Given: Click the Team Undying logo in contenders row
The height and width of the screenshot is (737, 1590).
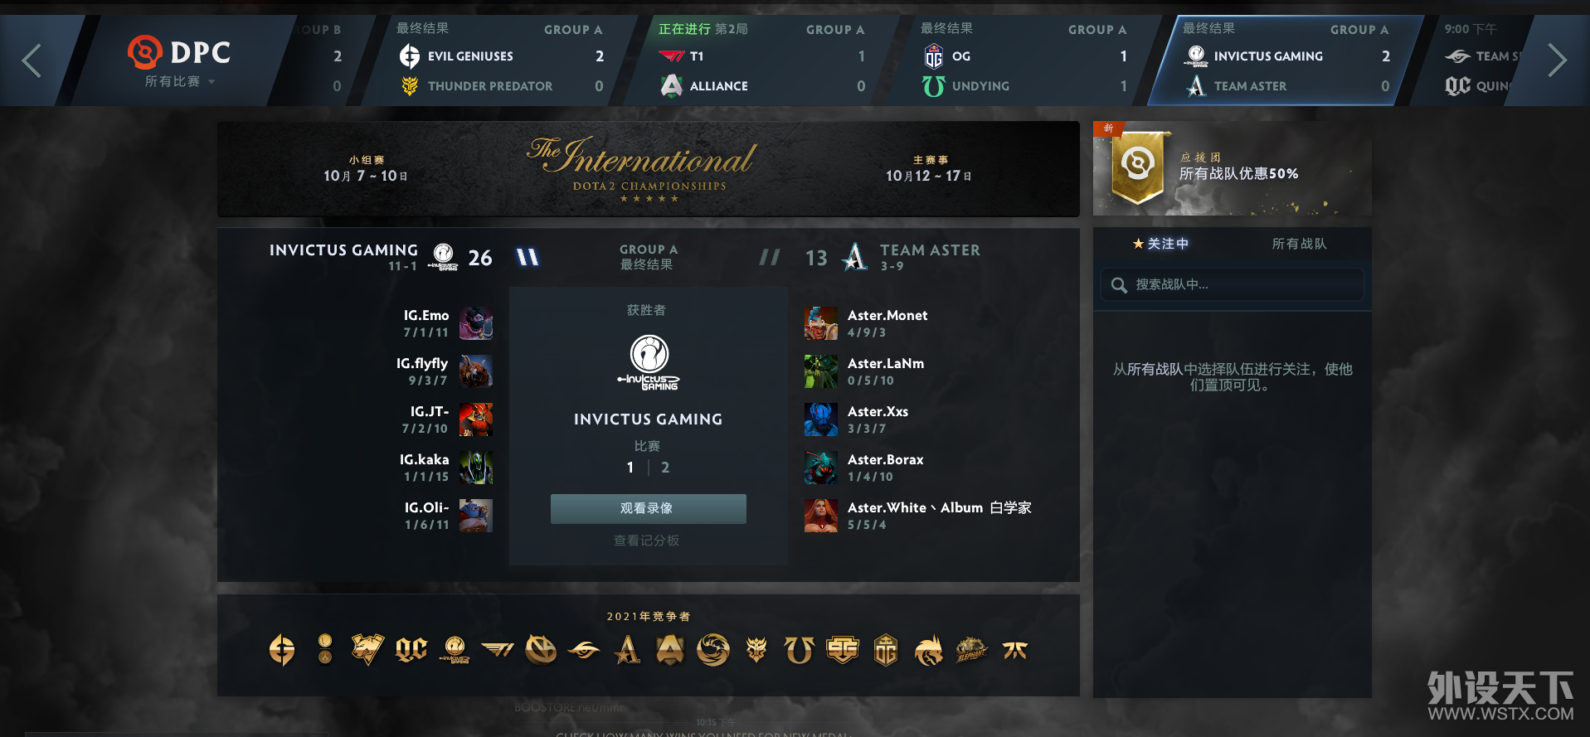Looking at the screenshot, I should [x=800, y=650].
